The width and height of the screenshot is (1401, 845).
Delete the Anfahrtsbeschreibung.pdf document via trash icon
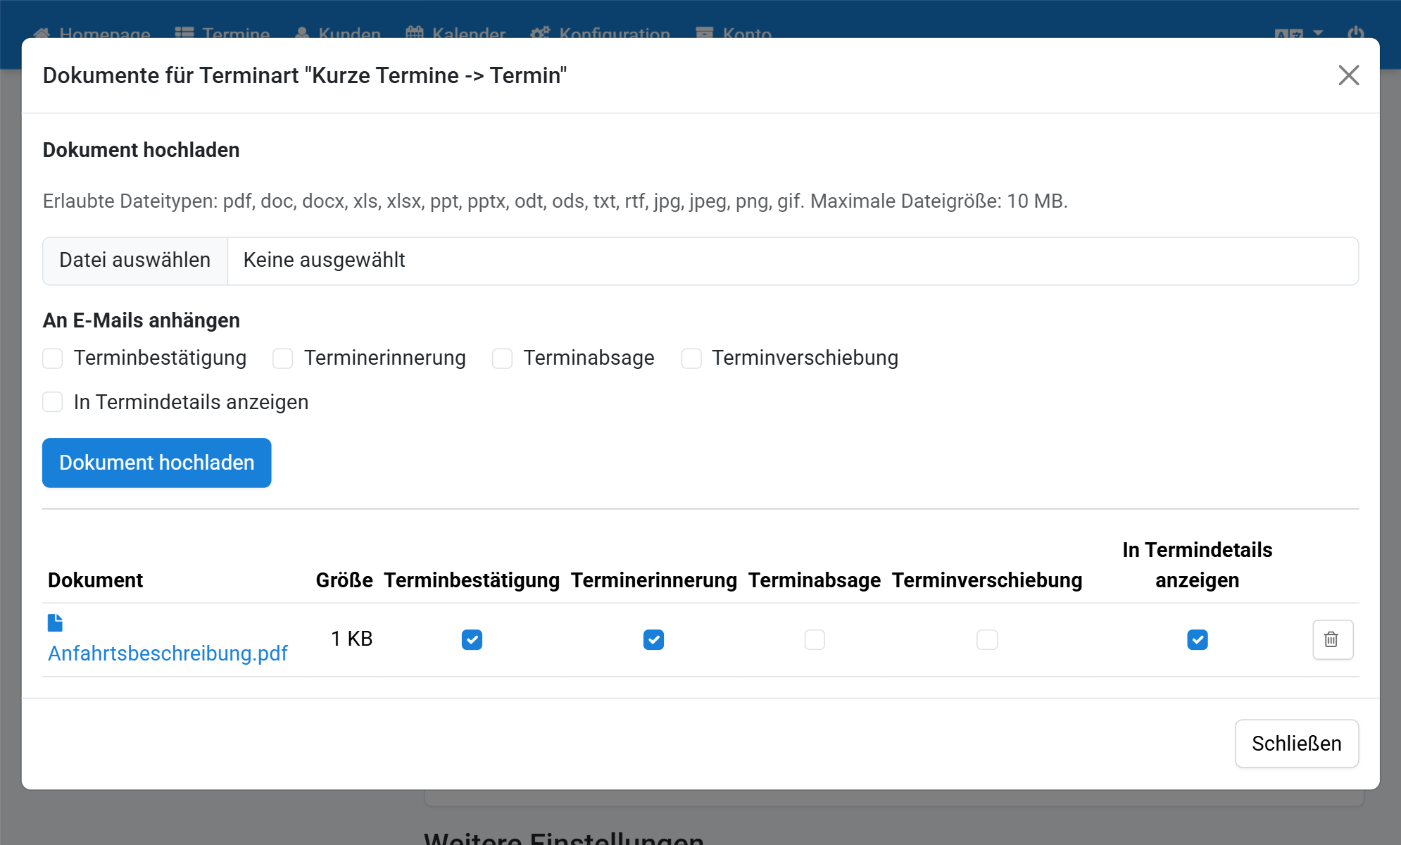1332,639
